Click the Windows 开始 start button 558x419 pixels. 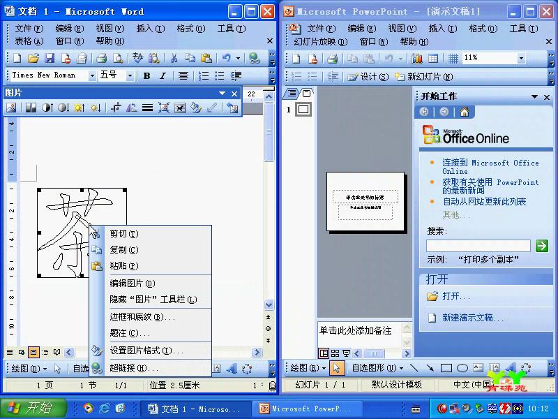33,409
